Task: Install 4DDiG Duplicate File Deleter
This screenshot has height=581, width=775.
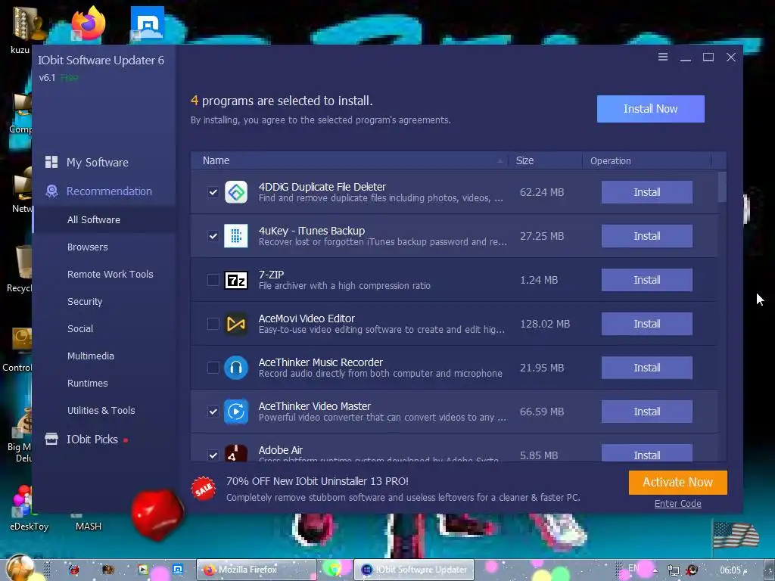Action: click(x=646, y=192)
